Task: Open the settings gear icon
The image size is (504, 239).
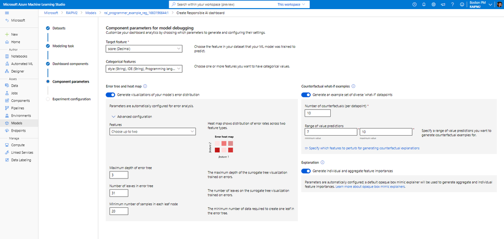Action: click(434, 5)
